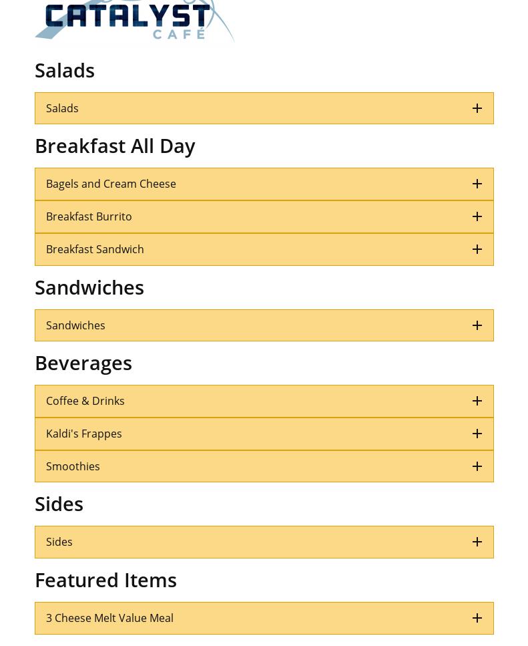The image size is (528, 646).
Task: Click plus icon next to Kaldi's Frappes
Action: coord(477,434)
